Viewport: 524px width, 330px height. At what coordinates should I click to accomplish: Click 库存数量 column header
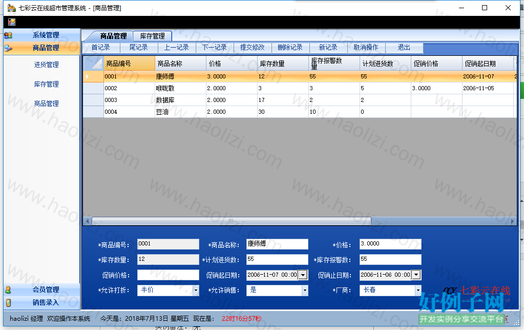(x=283, y=64)
